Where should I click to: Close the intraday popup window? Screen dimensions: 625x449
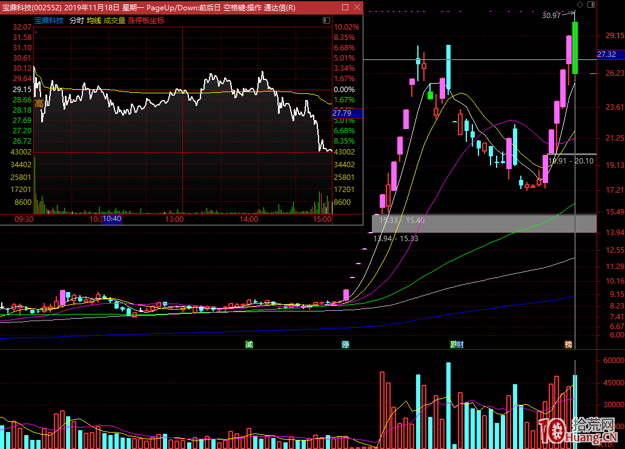[x=356, y=7]
